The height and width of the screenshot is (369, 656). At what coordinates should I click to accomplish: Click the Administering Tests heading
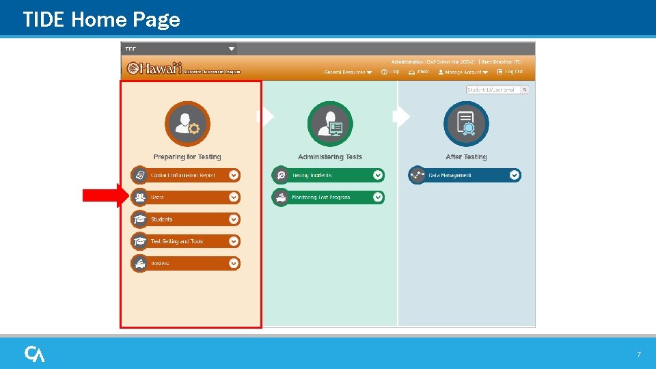point(330,157)
